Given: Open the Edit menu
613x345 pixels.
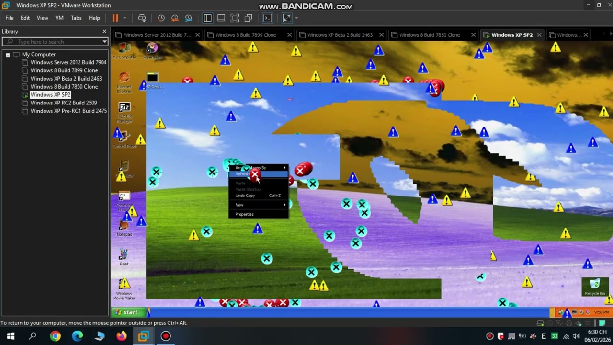Looking at the screenshot, I should tap(25, 18).
